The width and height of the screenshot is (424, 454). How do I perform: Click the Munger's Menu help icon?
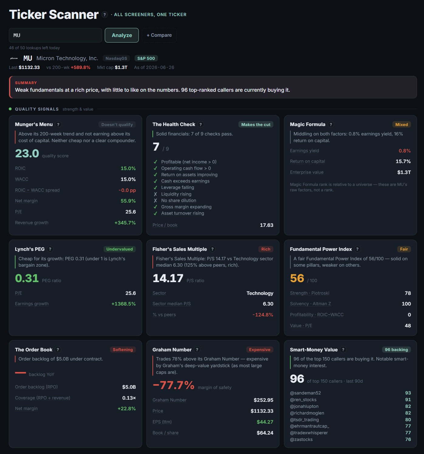58,125
